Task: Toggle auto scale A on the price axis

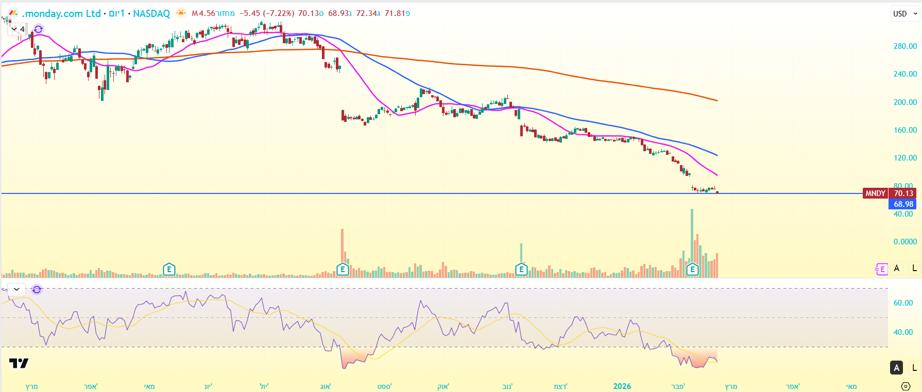Action: tap(897, 268)
